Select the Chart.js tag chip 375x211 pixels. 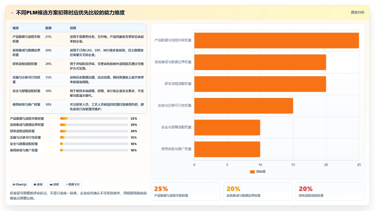20,184
